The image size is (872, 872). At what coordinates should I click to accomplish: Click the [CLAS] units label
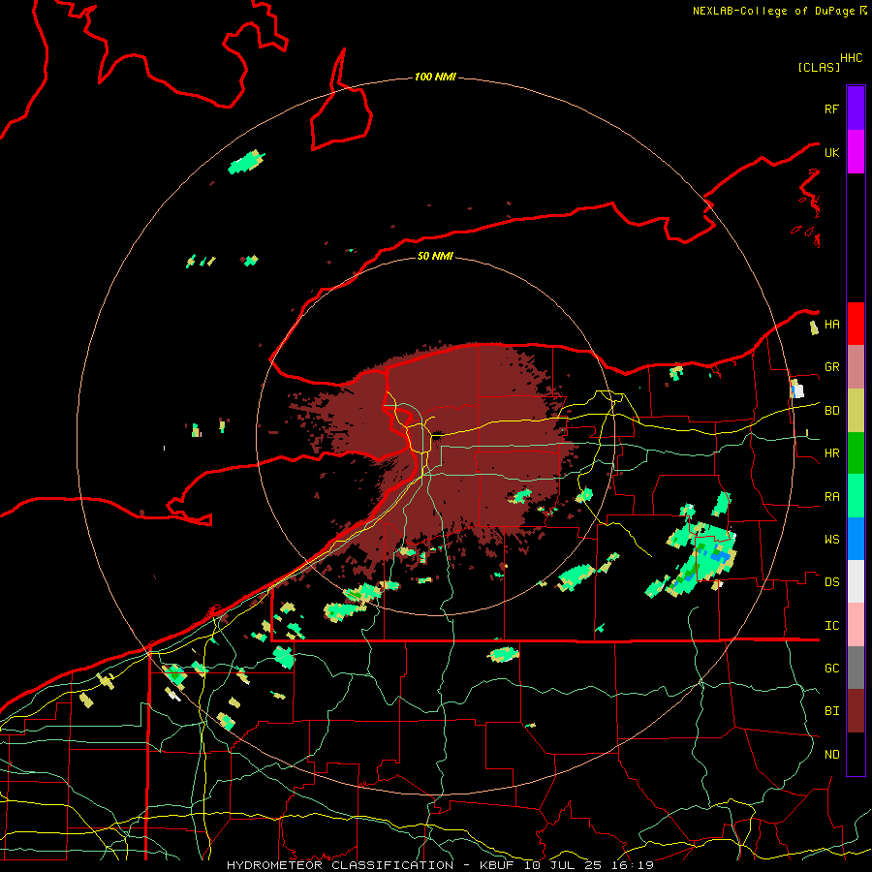point(819,67)
